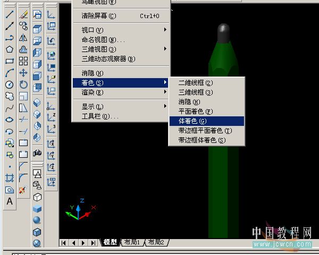Switch to Bottom view cube icon
This screenshot has height=255, width=319.
coord(37,41)
